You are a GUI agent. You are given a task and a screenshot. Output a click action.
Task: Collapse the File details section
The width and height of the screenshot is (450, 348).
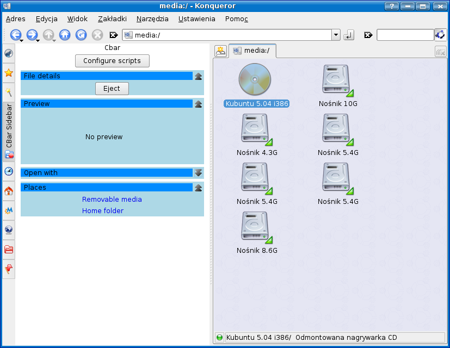[x=198, y=76]
